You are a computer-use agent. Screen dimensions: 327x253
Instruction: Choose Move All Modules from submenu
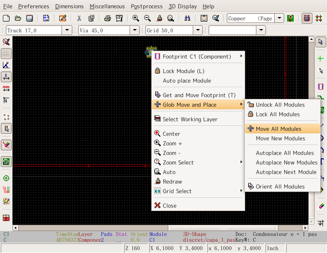point(278,129)
